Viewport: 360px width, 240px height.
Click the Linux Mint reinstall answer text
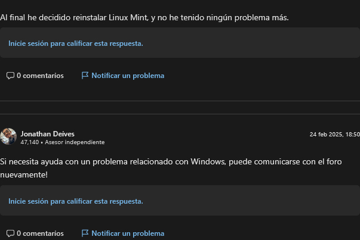[x=143, y=18]
